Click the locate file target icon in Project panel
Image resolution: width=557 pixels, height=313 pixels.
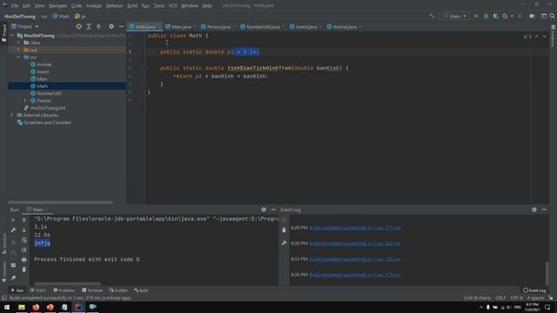[79, 27]
